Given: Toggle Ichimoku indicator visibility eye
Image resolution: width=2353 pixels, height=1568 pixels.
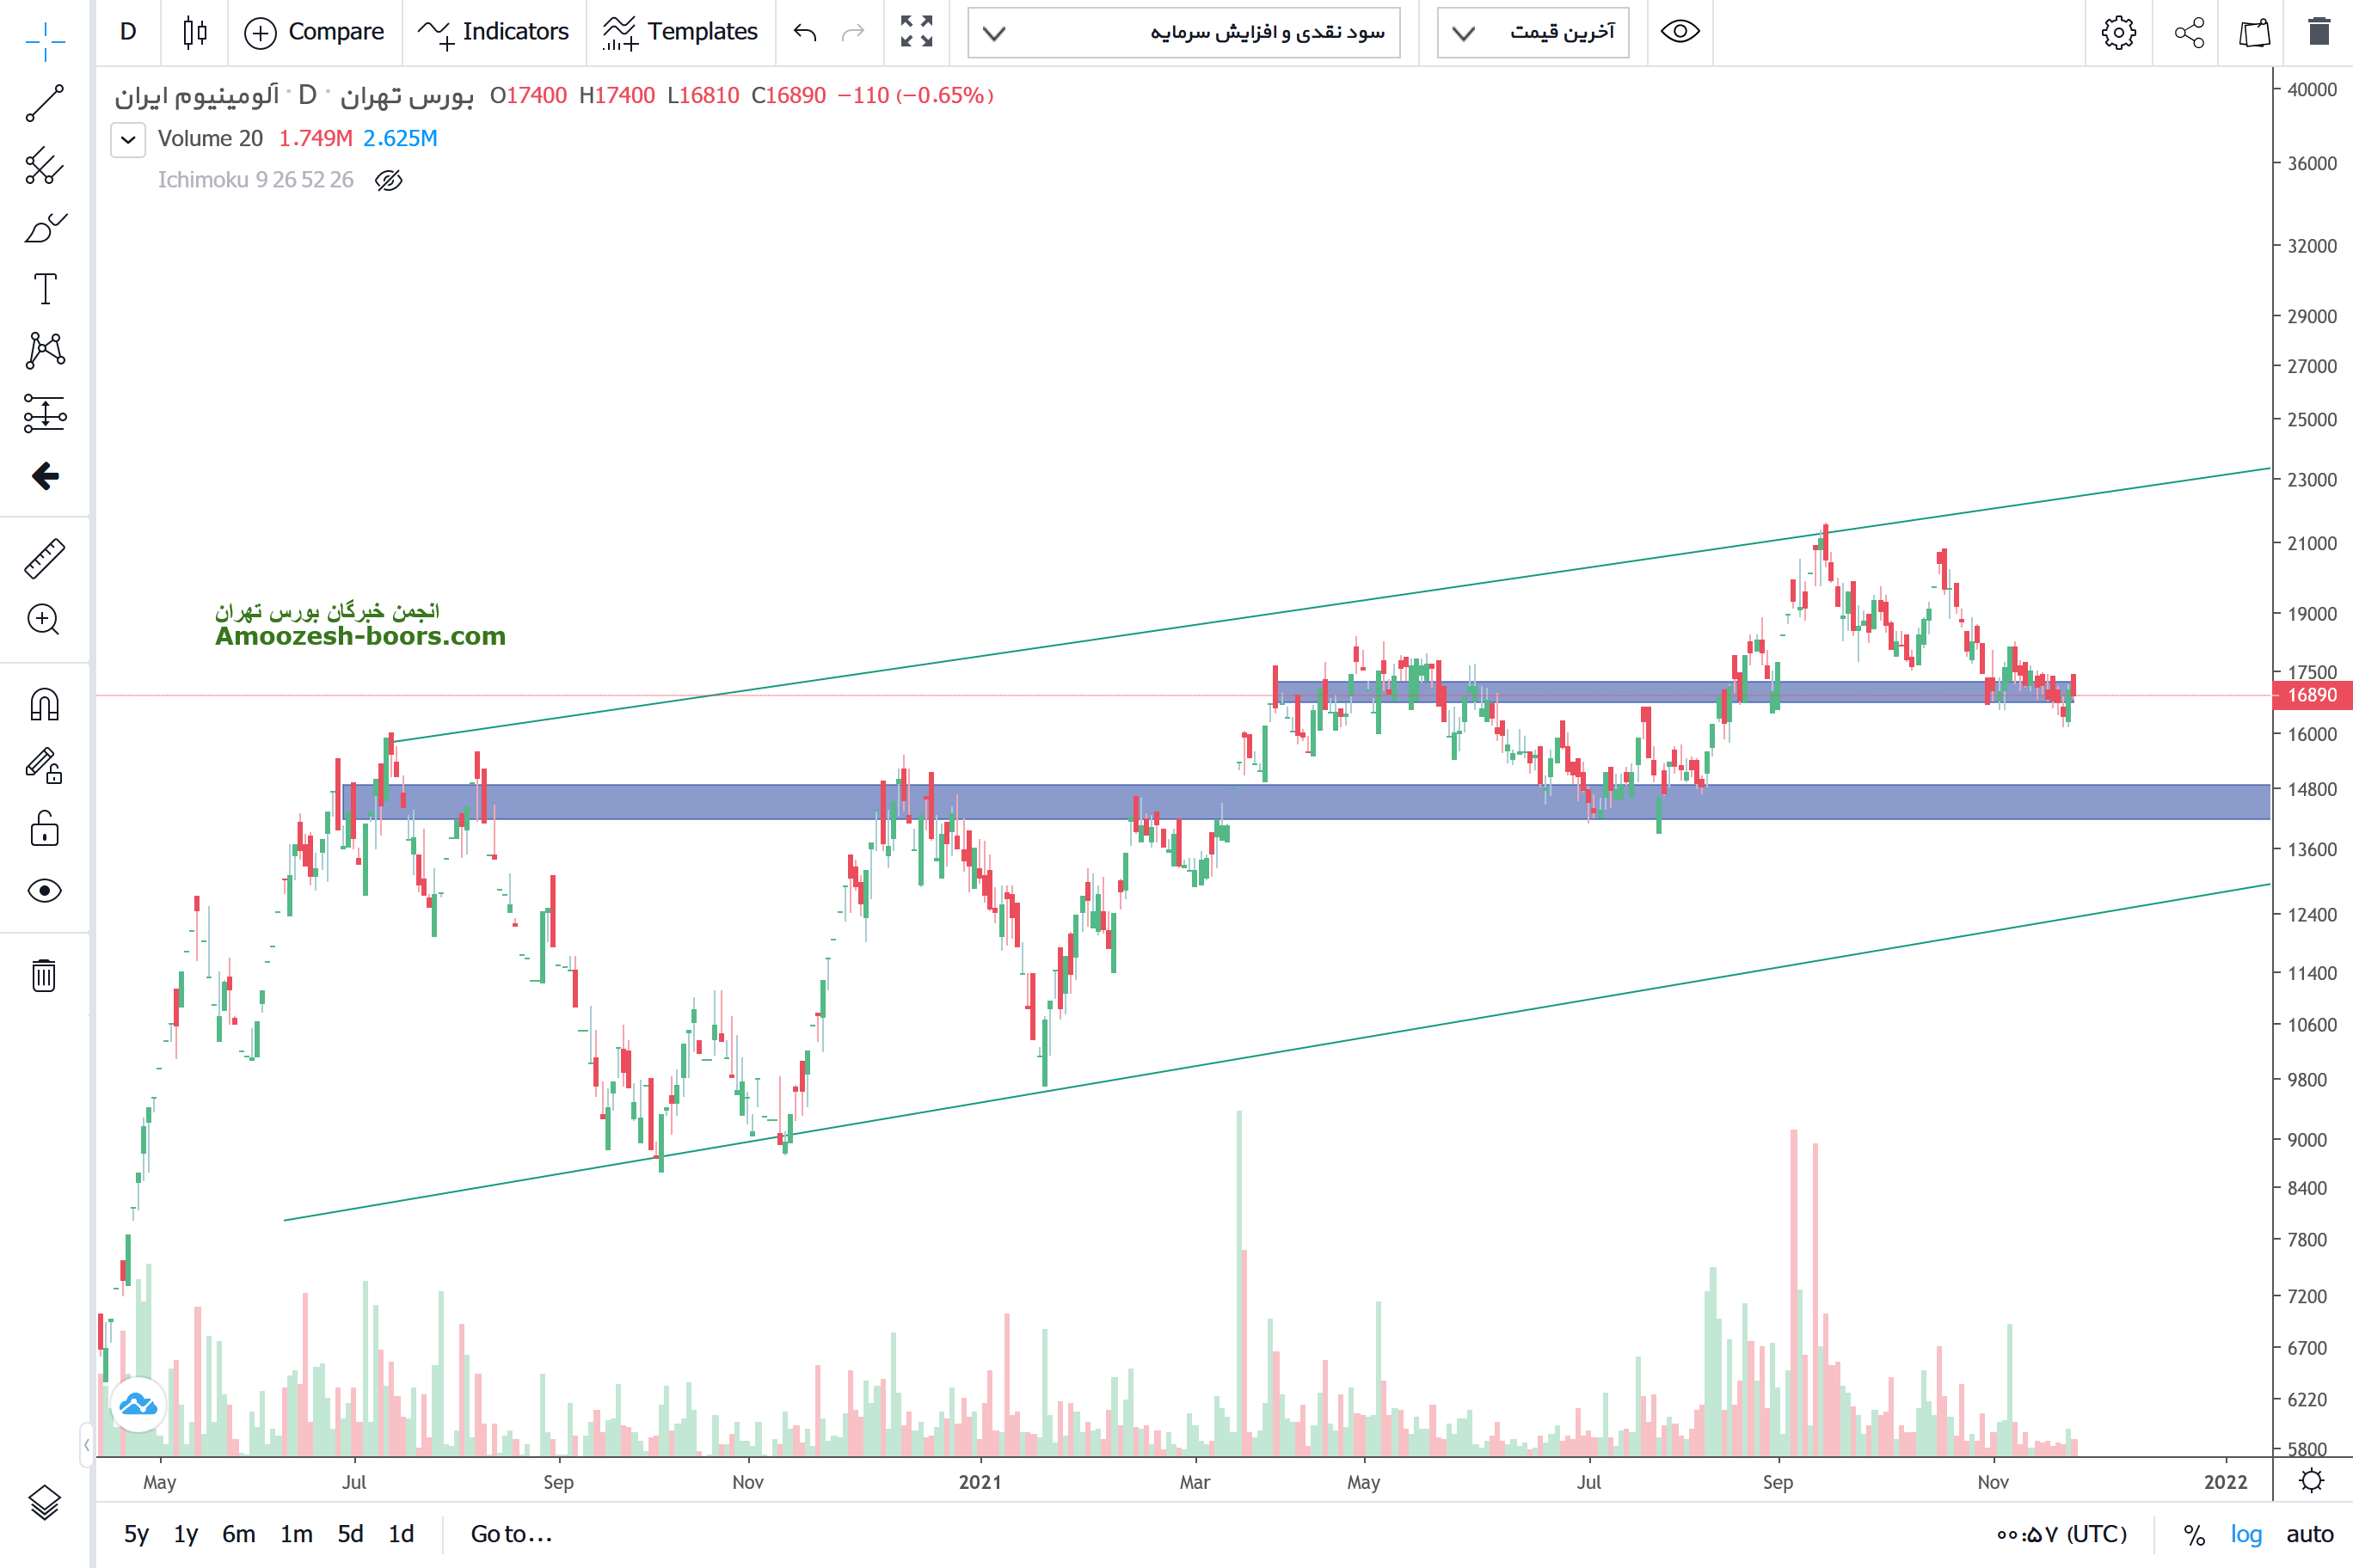Looking at the screenshot, I should [388, 180].
